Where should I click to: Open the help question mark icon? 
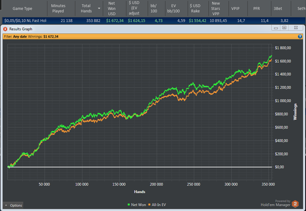pyautogui.click(x=300, y=36)
